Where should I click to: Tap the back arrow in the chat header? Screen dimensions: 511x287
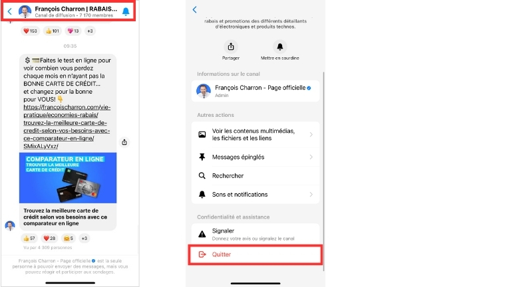9,11
